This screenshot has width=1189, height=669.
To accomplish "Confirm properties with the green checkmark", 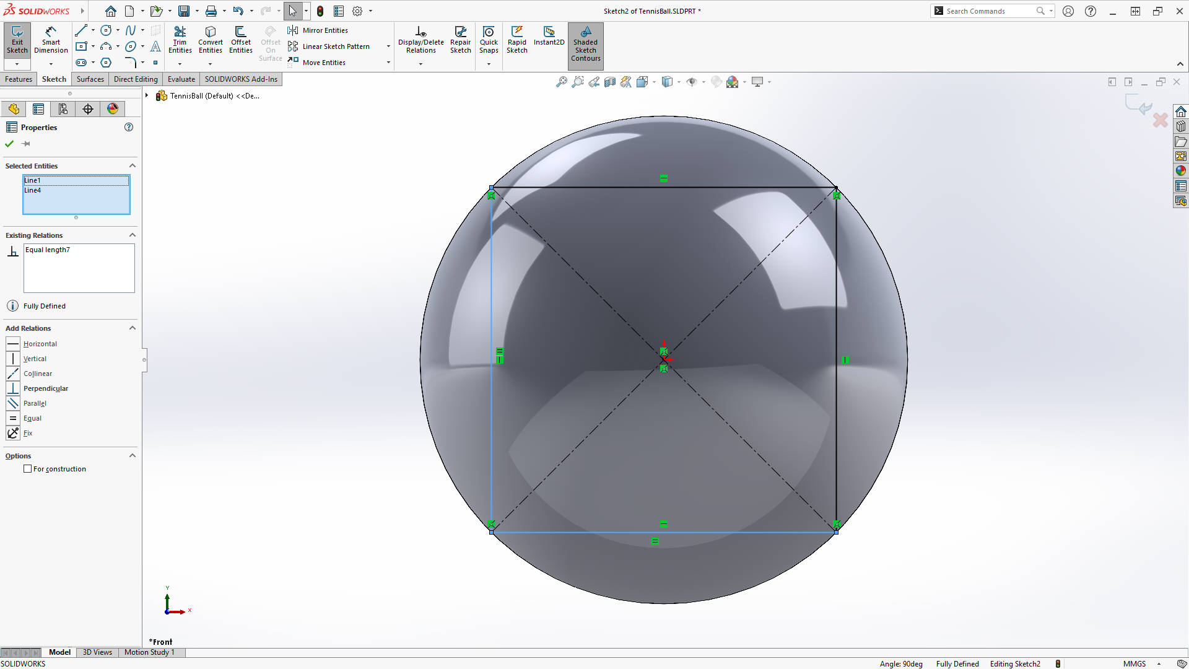I will (9, 143).
